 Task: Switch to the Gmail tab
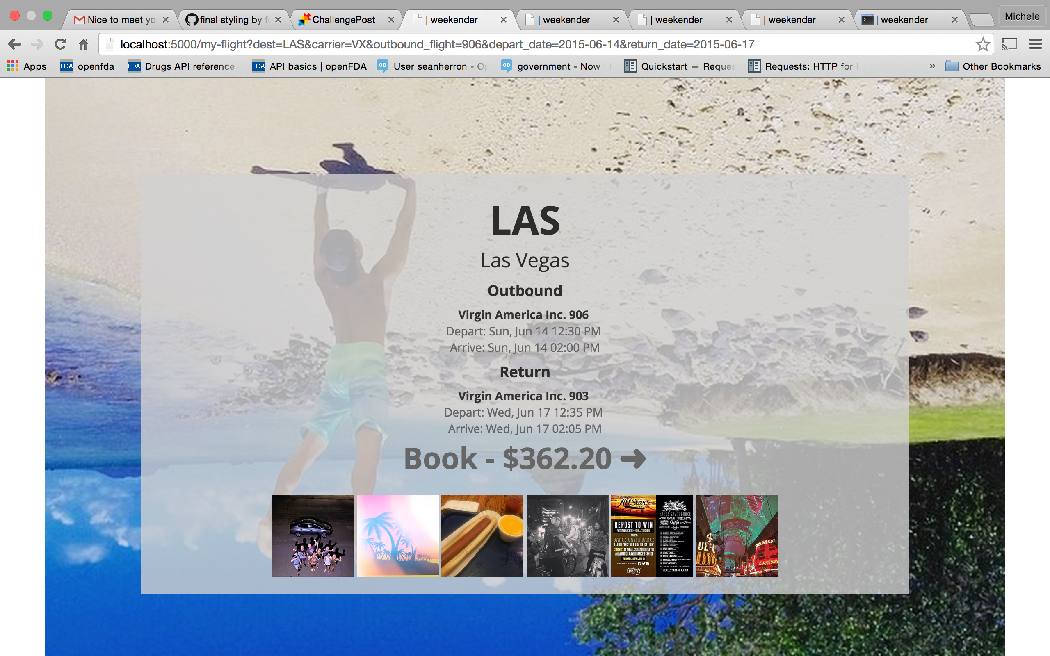115,20
